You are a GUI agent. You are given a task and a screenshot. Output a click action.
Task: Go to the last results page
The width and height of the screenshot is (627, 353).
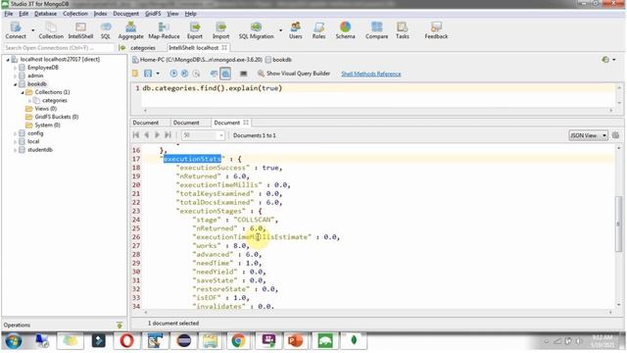(x=168, y=135)
